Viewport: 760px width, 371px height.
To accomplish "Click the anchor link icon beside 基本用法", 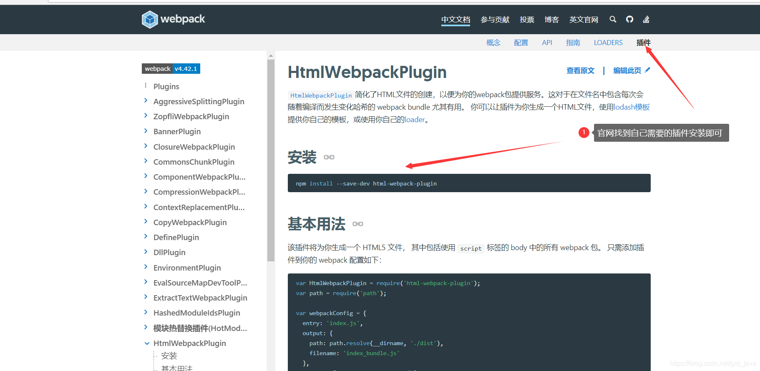I will pos(358,224).
